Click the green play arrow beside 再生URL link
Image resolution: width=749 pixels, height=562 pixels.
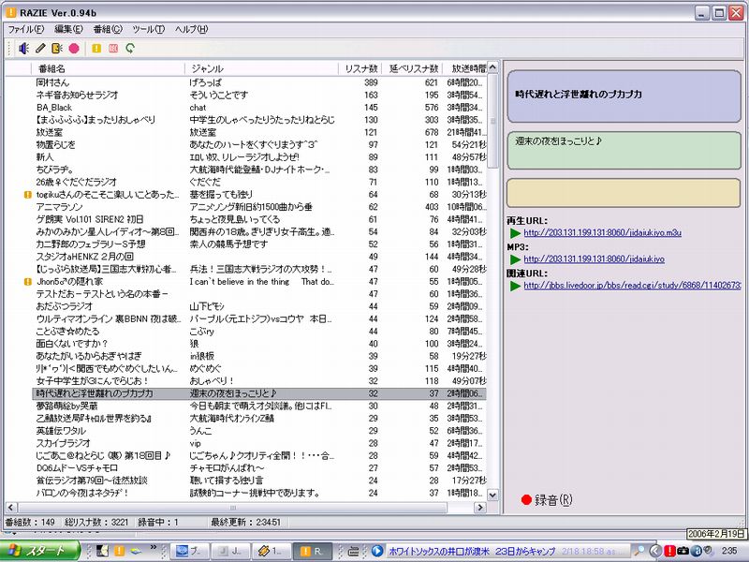coord(515,232)
